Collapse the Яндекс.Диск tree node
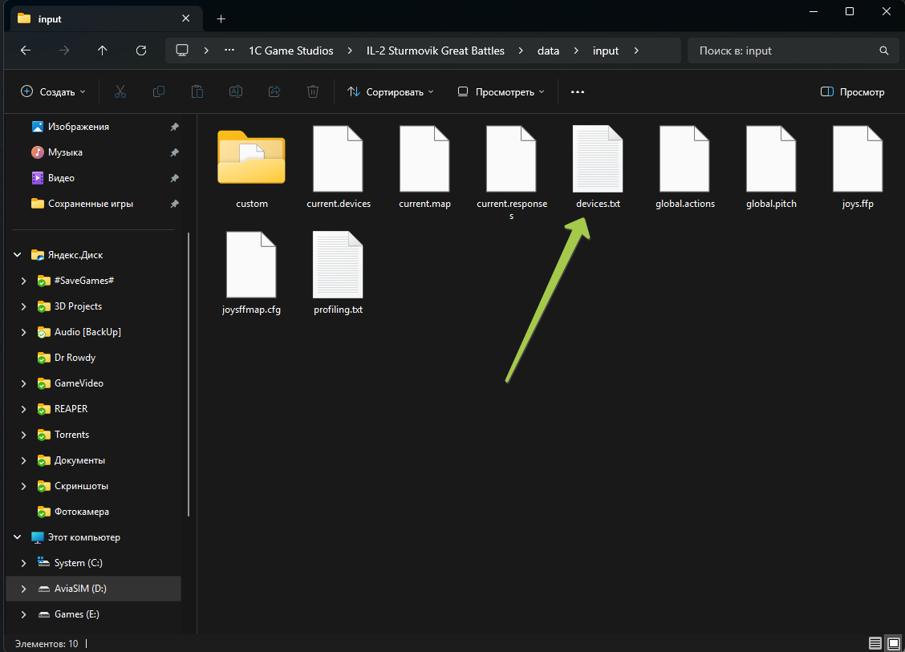The image size is (905, 652). pyautogui.click(x=17, y=255)
